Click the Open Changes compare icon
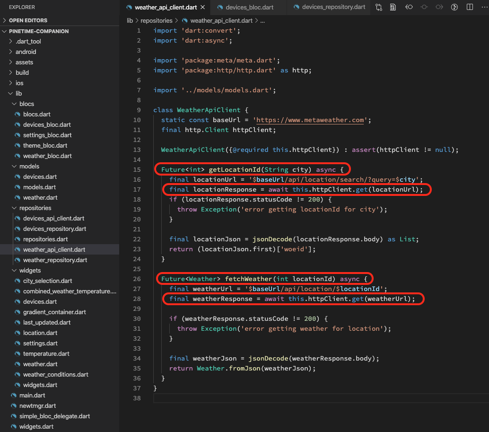This screenshot has width=489, height=432. coord(379,7)
